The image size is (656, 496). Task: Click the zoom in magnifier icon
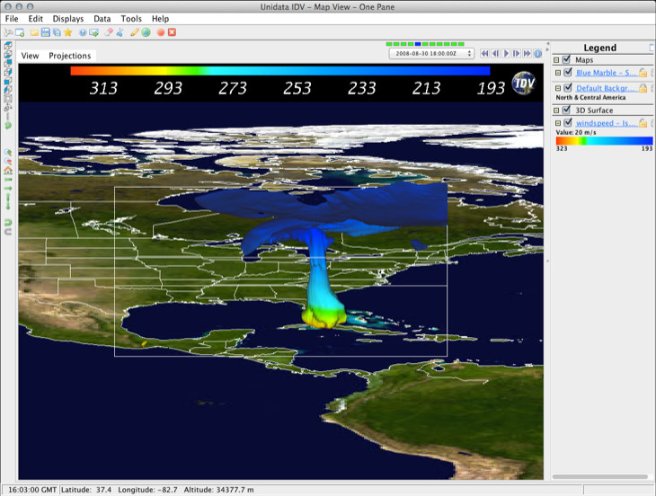[x=8, y=152]
